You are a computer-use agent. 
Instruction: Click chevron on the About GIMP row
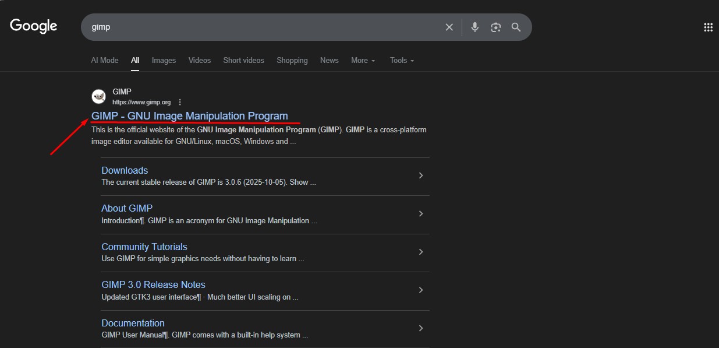[421, 213]
